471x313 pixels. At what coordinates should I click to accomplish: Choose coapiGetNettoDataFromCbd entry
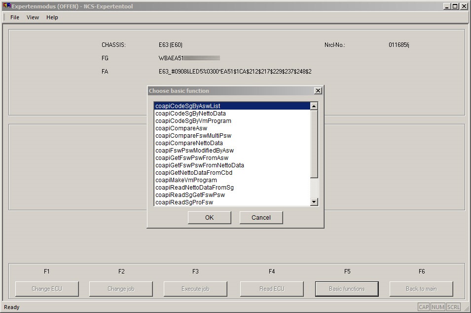click(232, 173)
